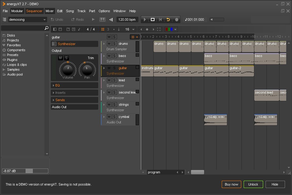Click the Pan knob

pos(87,69)
